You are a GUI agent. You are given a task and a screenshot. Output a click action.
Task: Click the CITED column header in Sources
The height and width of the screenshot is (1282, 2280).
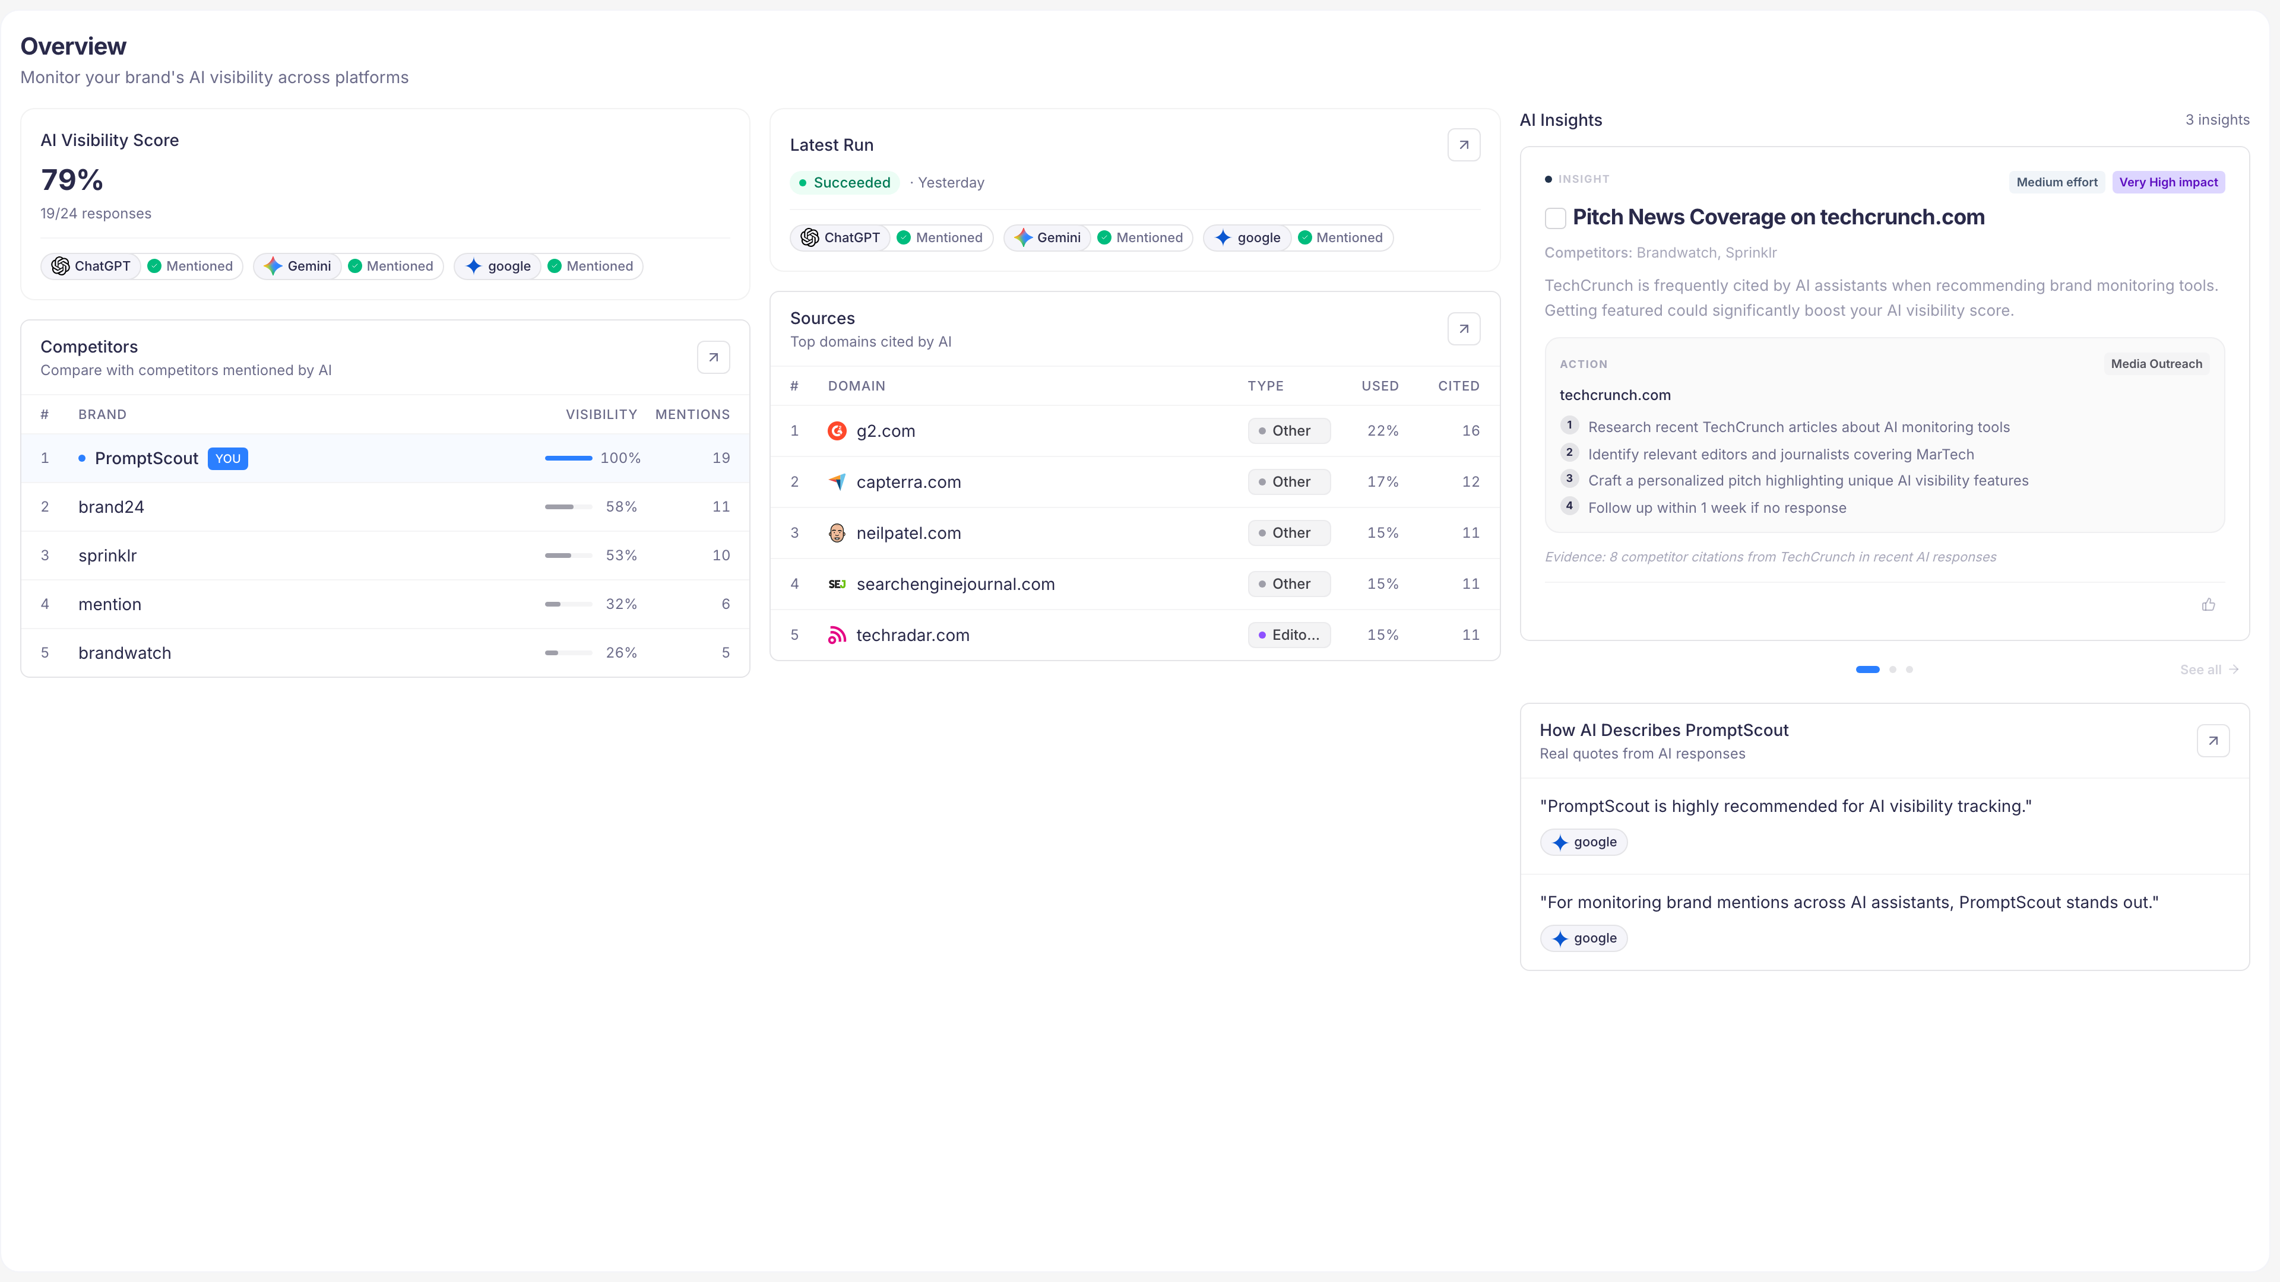click(1459, 386)
